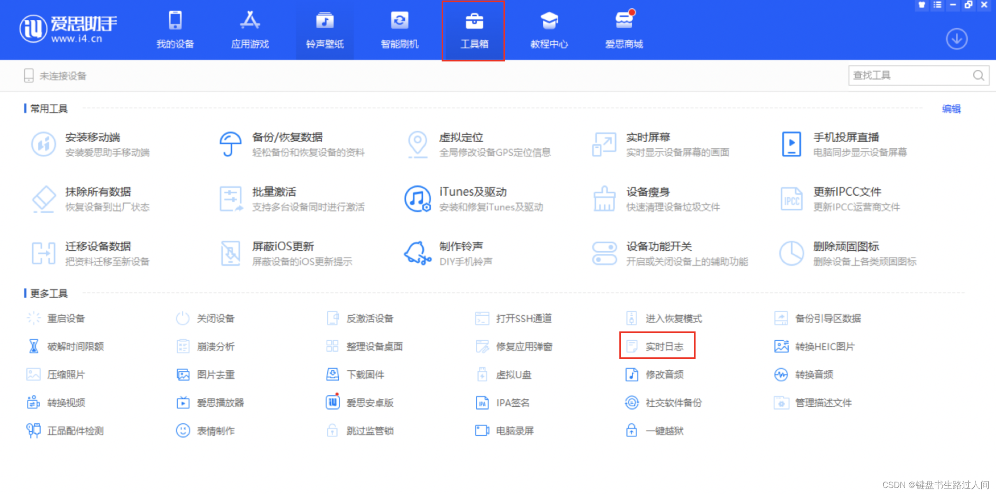Open 反激活设备 tool
The height and width of the screenshot is (494, 996).
[x=360, y=319]
